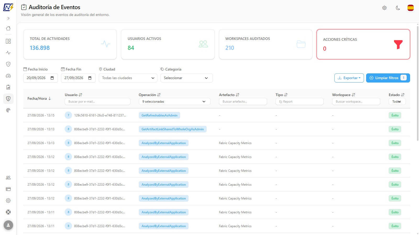
Task: Change language via Spanish flag icon
Action: click(x=411, y=8)
